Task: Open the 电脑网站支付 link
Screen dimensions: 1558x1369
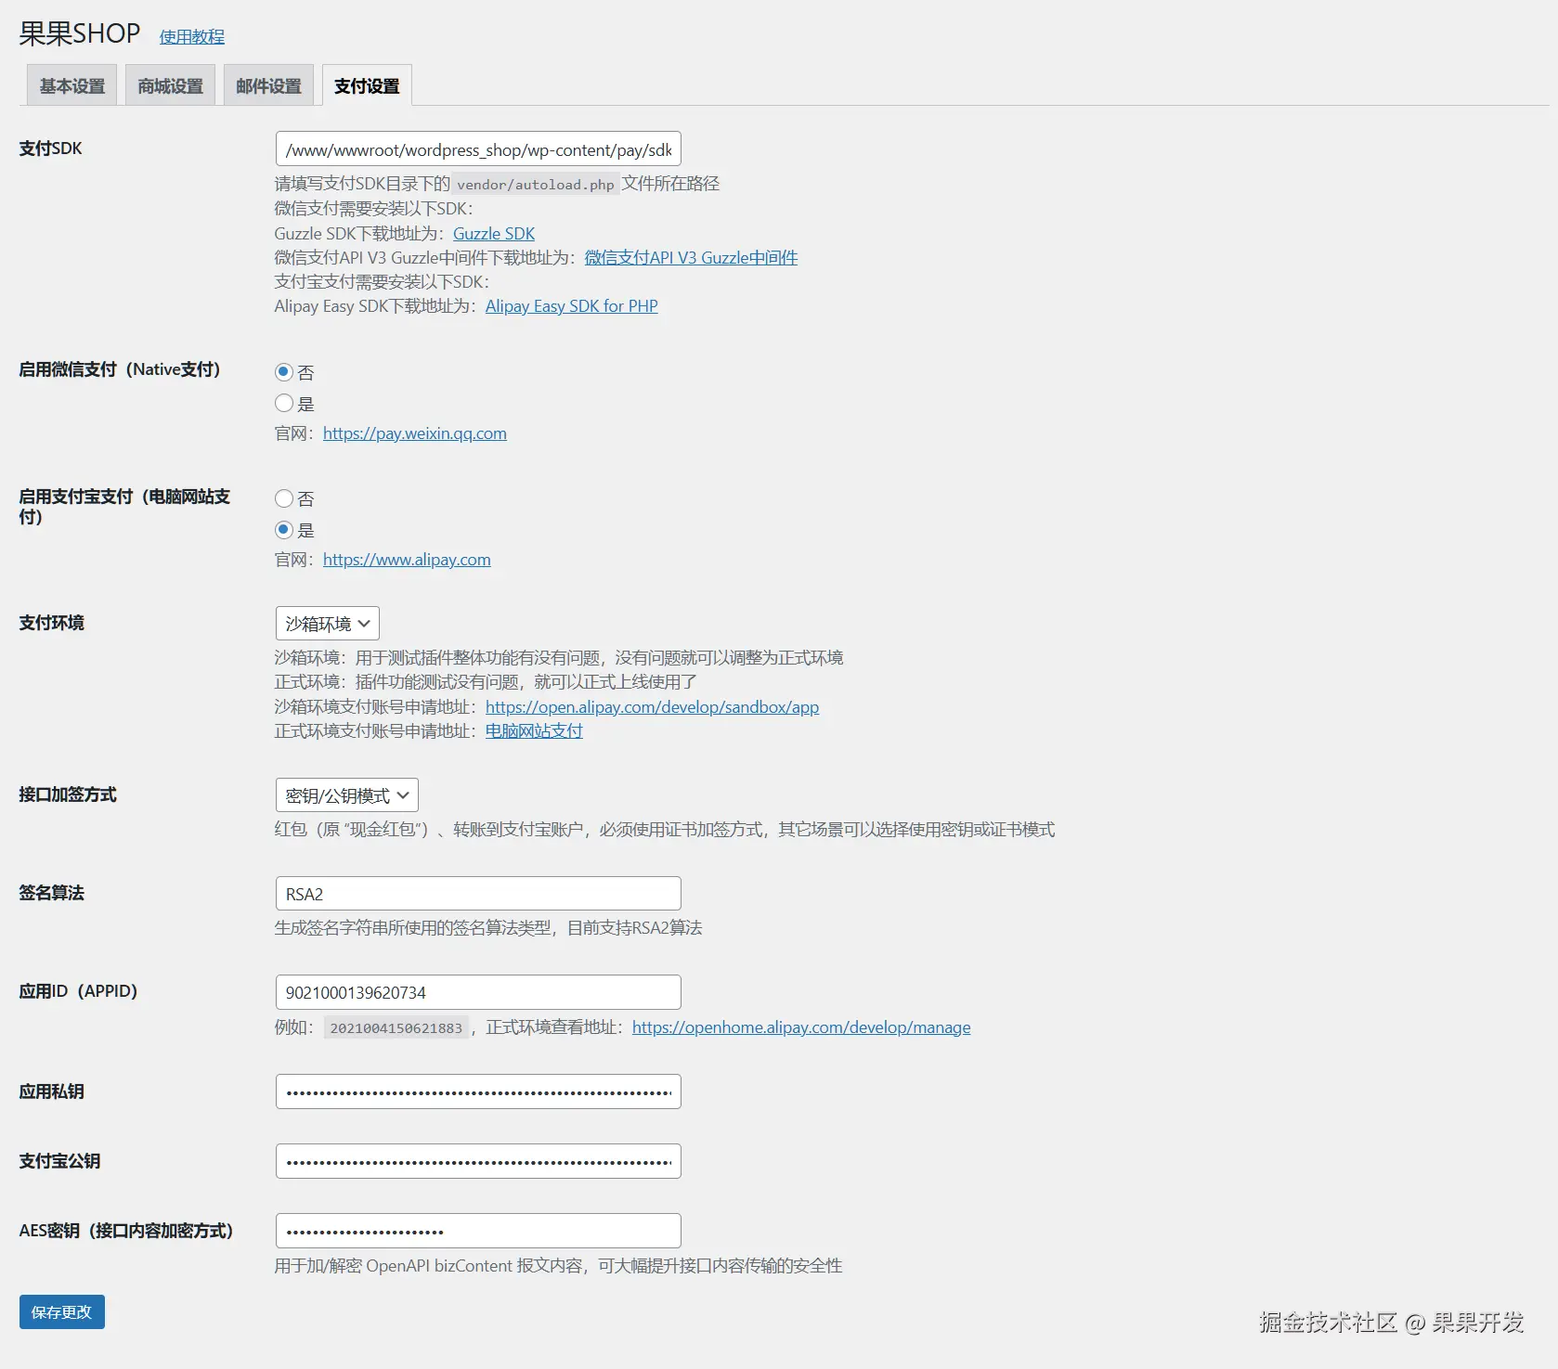Action: [x=533, y=730]
